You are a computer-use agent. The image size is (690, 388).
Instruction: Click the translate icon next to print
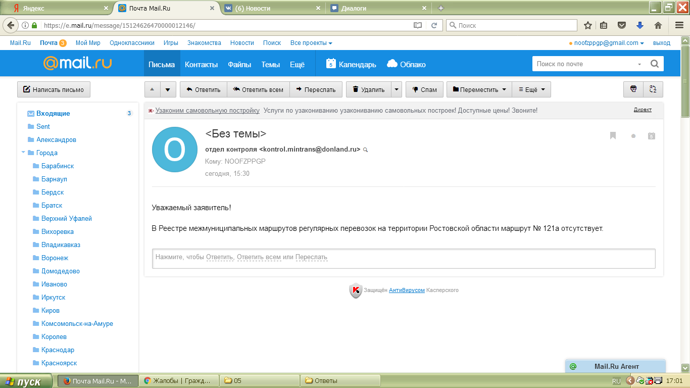tap(653, 89)
